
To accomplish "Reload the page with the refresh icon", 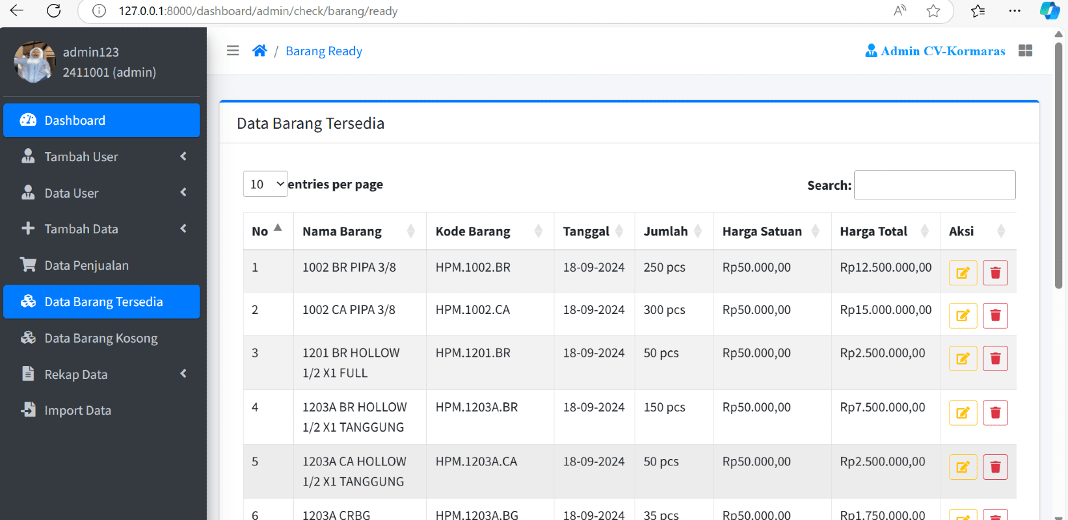I will 54,10.
